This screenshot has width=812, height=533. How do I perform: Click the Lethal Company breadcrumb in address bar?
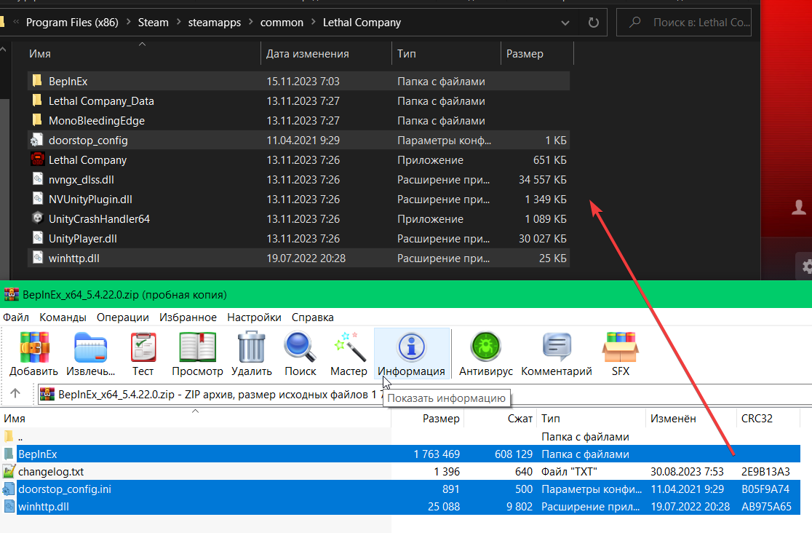[x=362, y=23]
